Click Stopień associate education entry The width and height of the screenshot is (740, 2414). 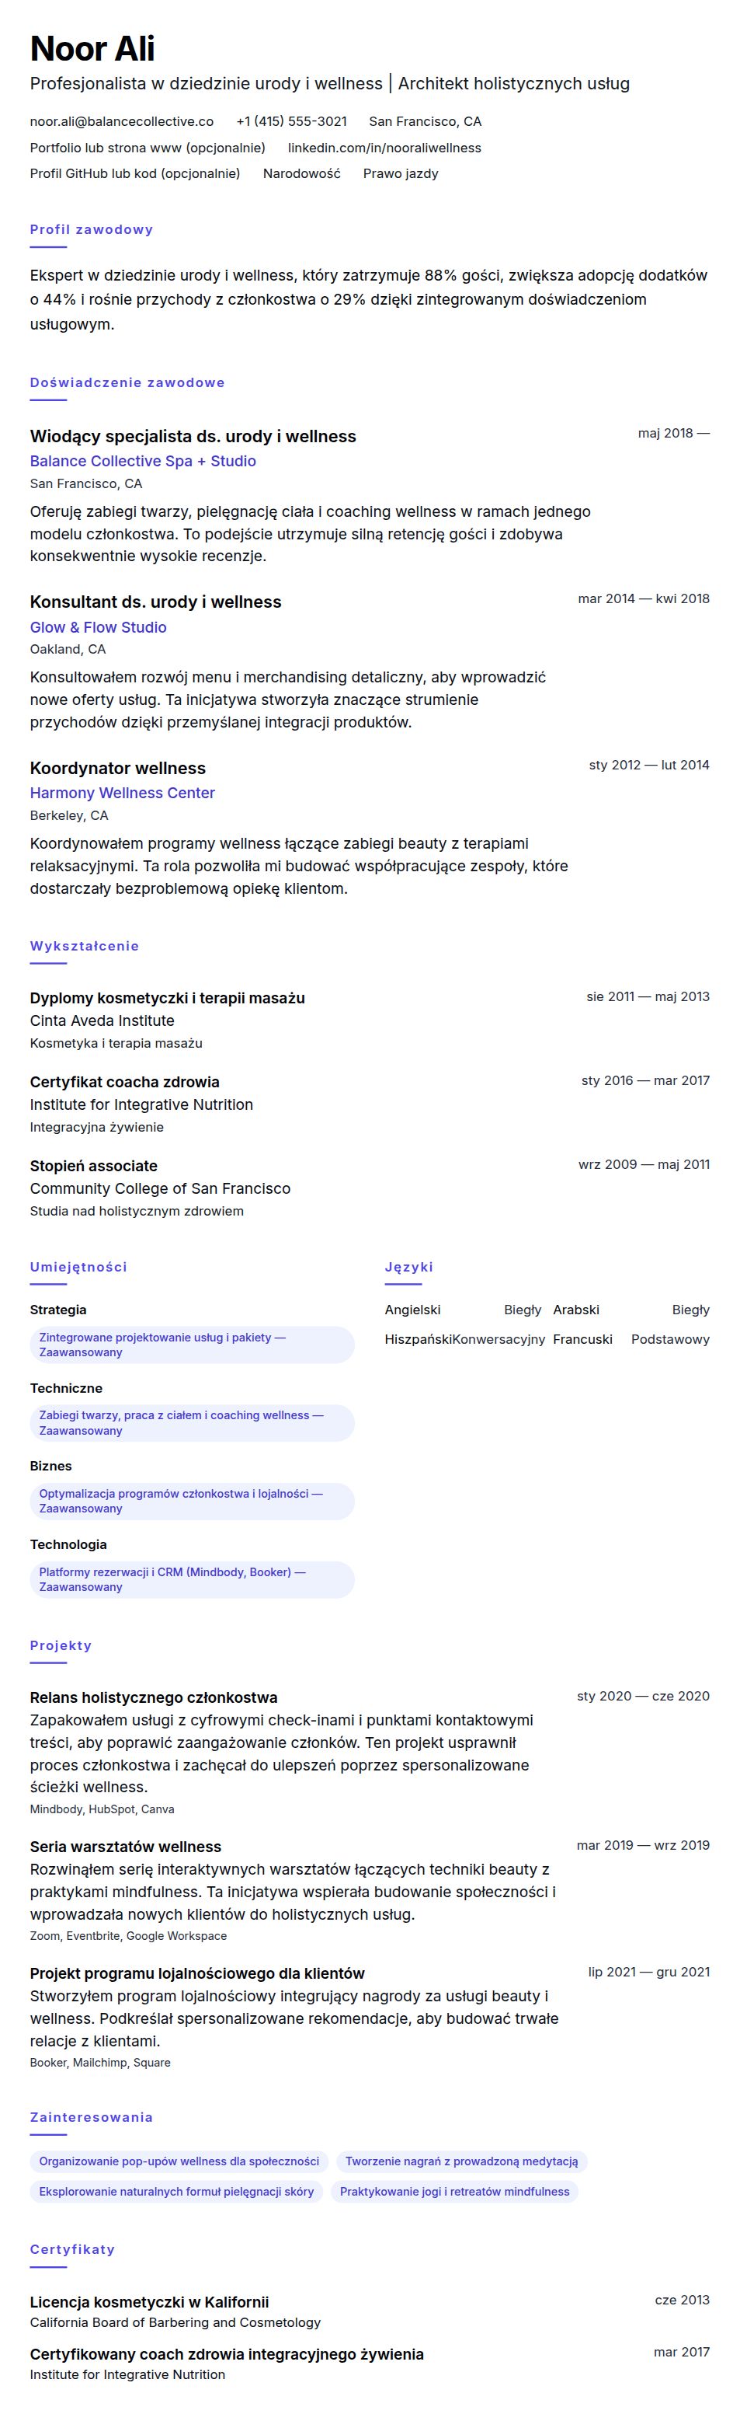coord(94,1167)
